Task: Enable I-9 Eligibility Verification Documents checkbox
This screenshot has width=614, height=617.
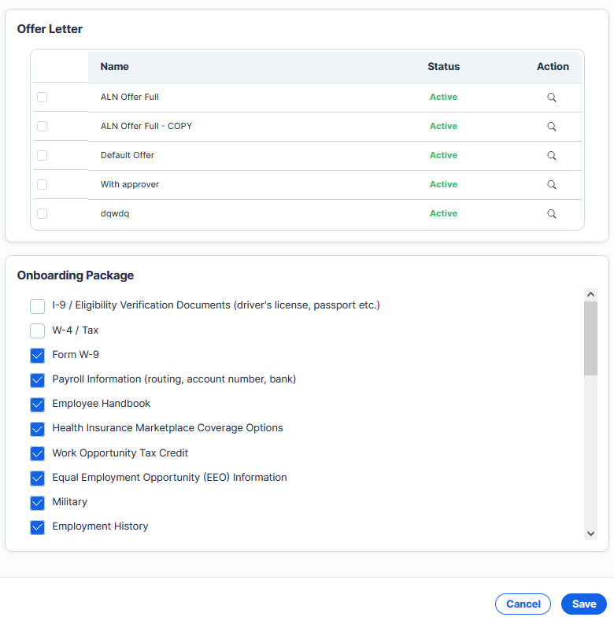Action: tap(37, 306)
